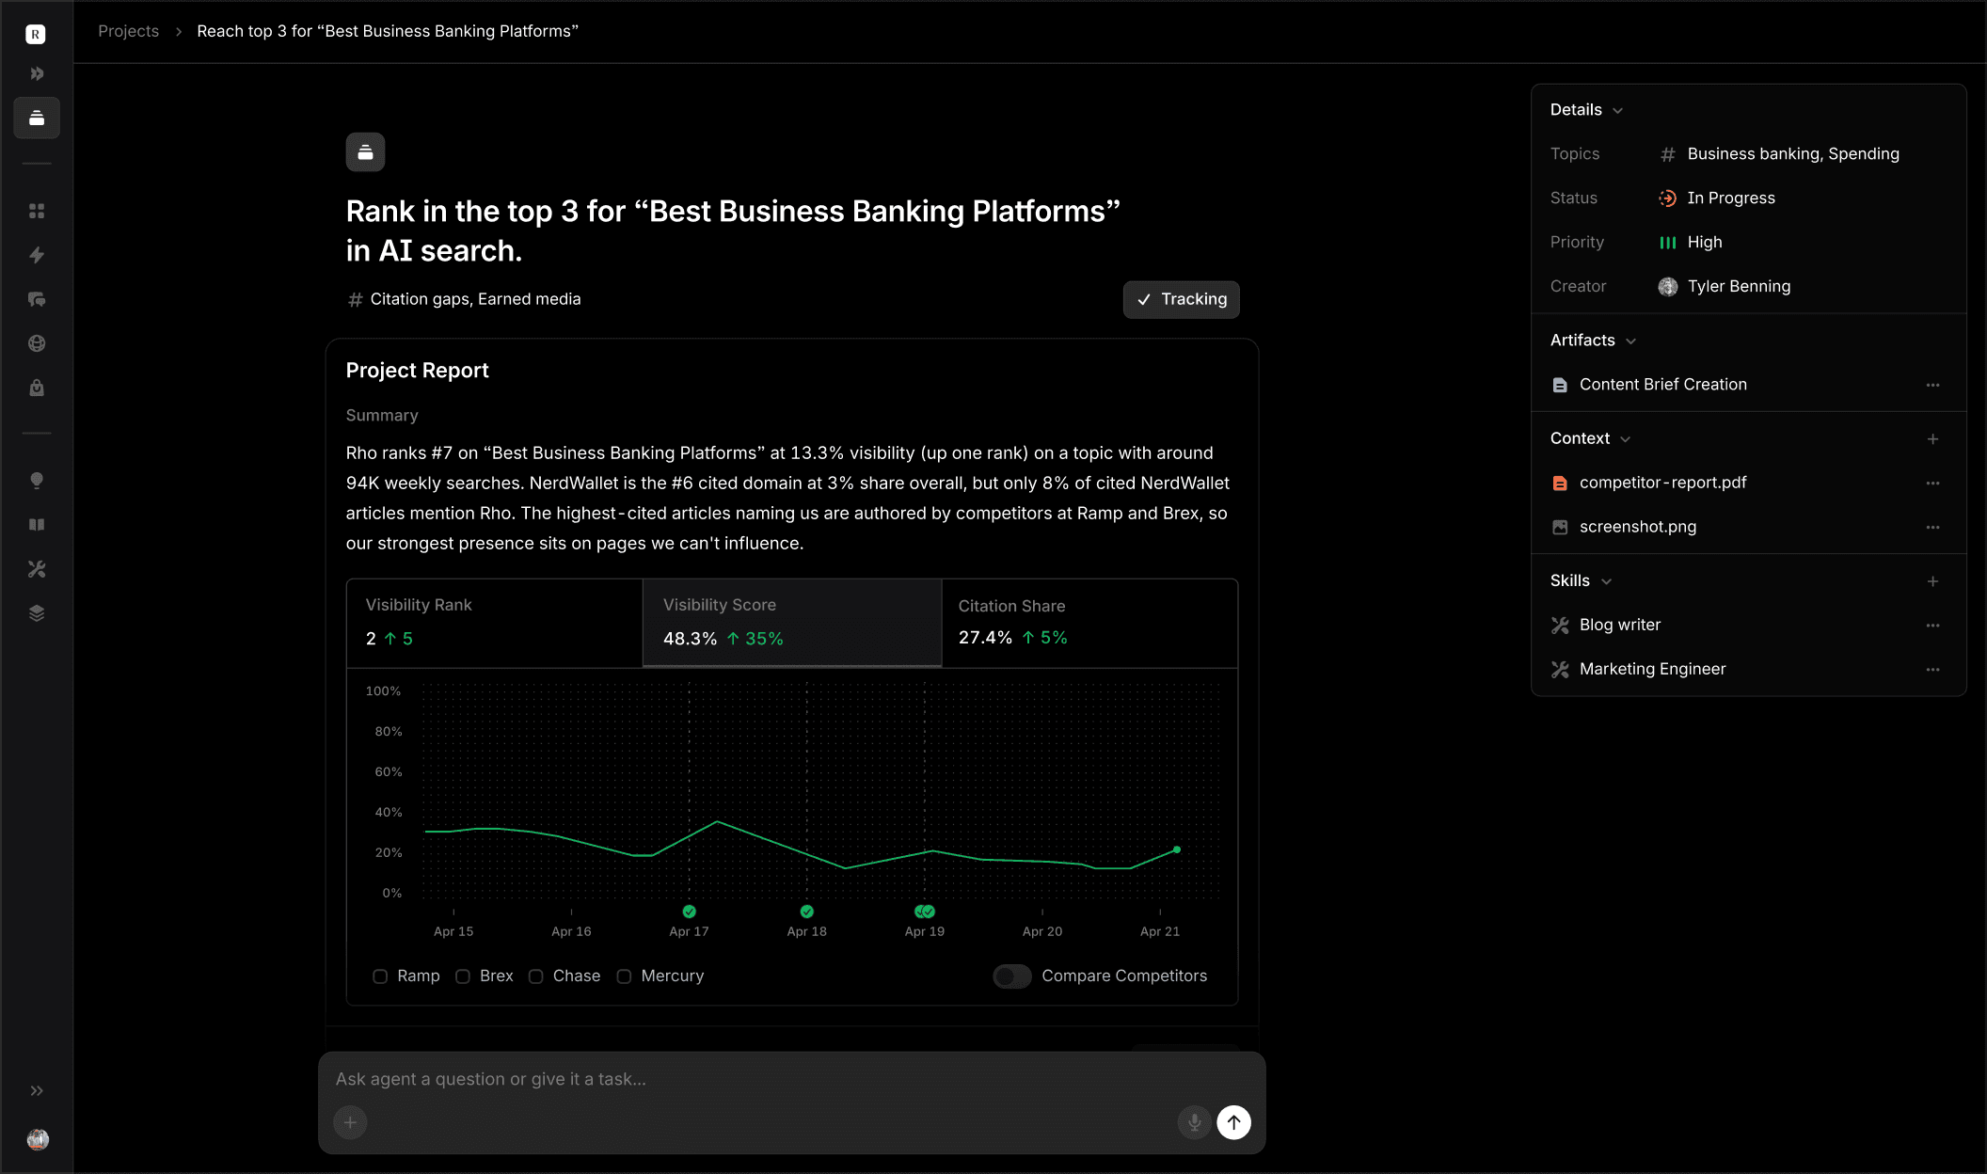This screenshot has height=1174, width=1987.
Task: Click the Project Report heading
Action: pyautogui.click(x=417, y=371)
